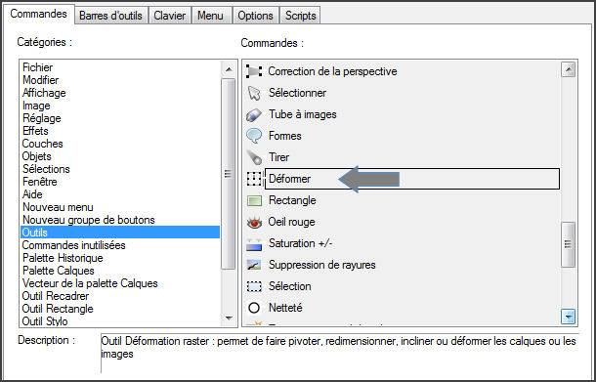Click the Sélectionner arrow cursor icon
The image size is (596, 382).
point(254,93)
